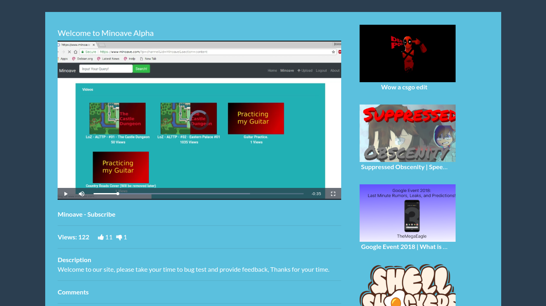Enter fullscreen with the player's fullscreen icon
The height and width of the screenshot is (306, 546).
[333, 194]
